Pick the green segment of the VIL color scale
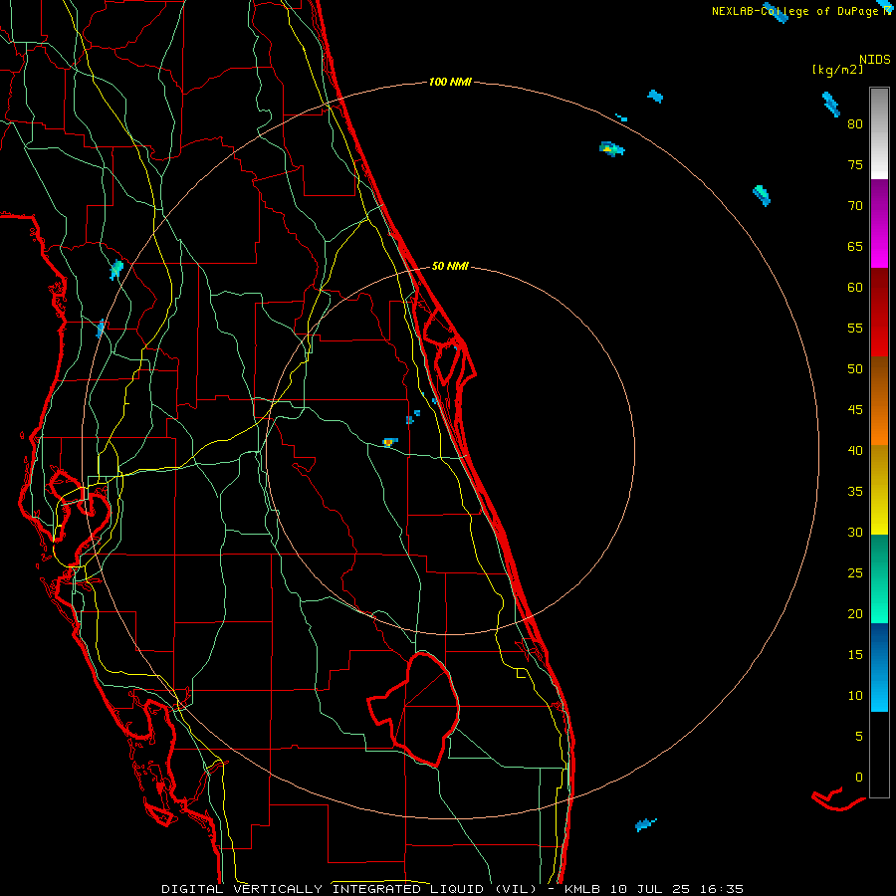 coord(879,578)
